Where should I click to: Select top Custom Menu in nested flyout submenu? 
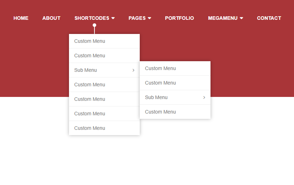click(160, 69)
